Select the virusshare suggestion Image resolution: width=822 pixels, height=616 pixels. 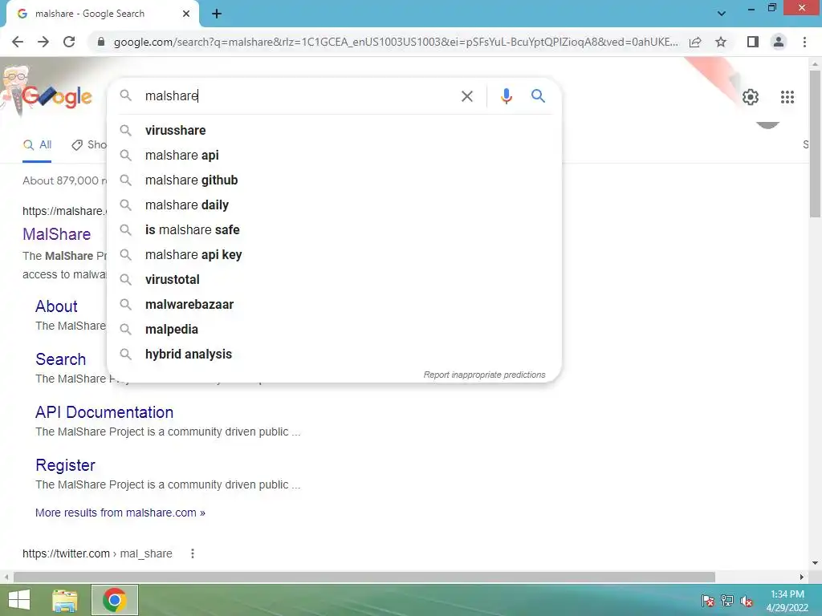coord(334,131)
